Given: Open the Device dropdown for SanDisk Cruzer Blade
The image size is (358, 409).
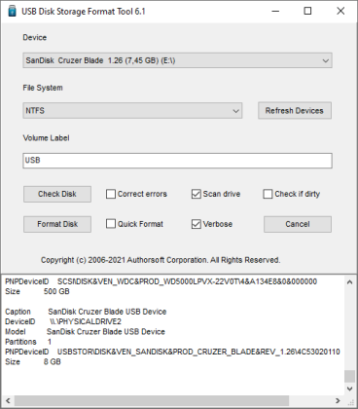Looking at the screenshot, I should pos(177,60).
